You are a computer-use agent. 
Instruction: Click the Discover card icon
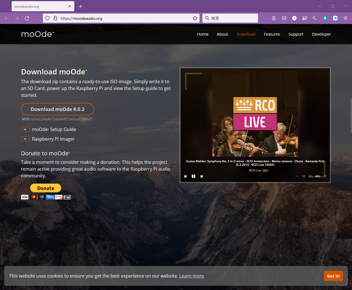(59, 197)
